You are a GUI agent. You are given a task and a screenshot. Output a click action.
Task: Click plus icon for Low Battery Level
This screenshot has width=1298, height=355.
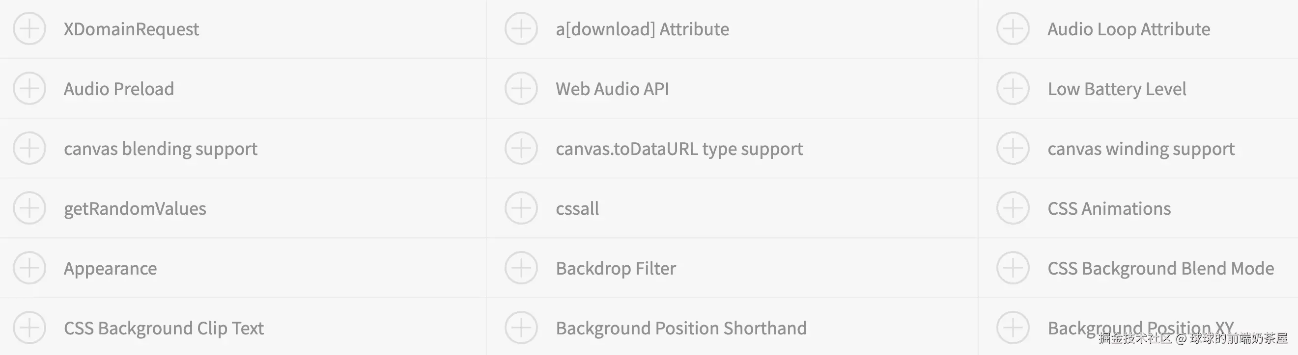tap(1013, 88)
